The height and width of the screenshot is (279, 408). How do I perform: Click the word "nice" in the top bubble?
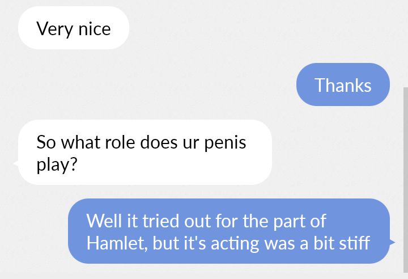point(94,28)
